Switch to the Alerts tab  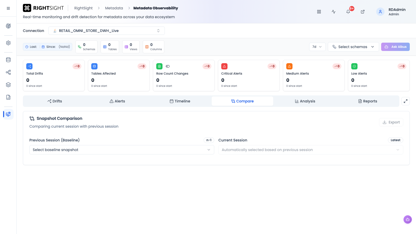click(x=117, y=101)
